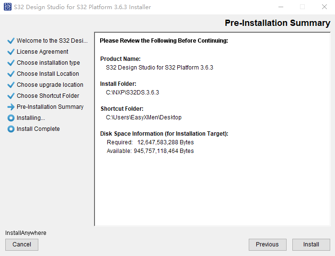This screenshot has width=335, height=256.
Task: Click checkmark beside Choose Shortcut Folder
Action: (x=11, y=96)
